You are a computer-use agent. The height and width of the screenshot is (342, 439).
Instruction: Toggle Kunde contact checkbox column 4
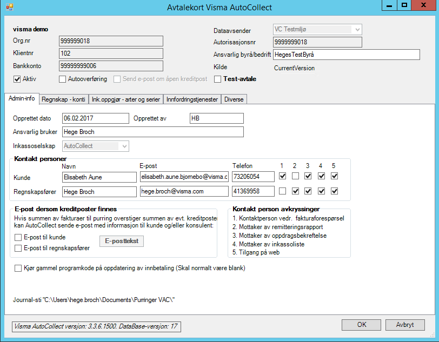pyautogui.click(x=321, y=176)
